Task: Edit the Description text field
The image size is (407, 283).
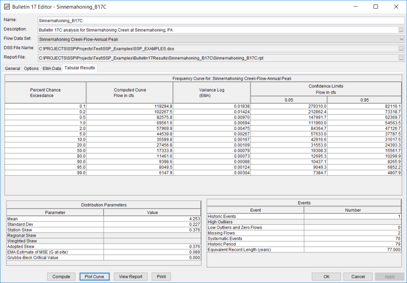Action: point(136,29)
